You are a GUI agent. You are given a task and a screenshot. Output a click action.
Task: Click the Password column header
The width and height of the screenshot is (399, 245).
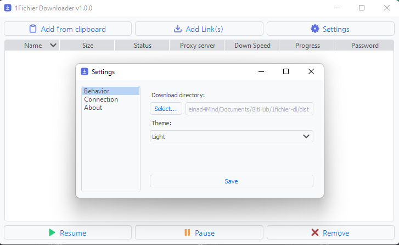364,46
